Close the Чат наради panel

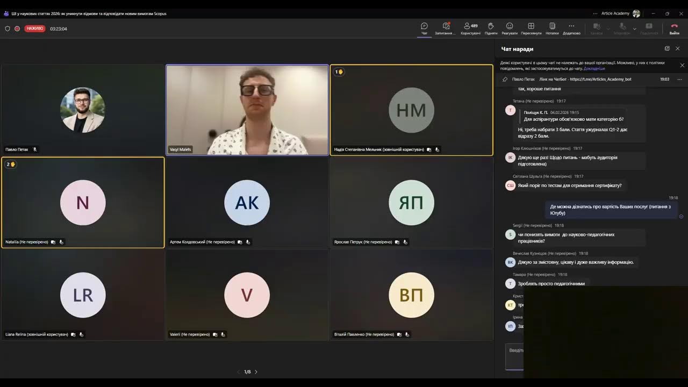[677, 48]
